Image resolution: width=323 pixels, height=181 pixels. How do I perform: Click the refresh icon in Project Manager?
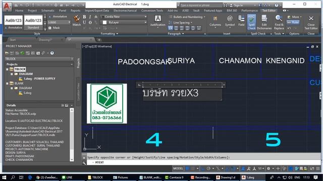22,53
